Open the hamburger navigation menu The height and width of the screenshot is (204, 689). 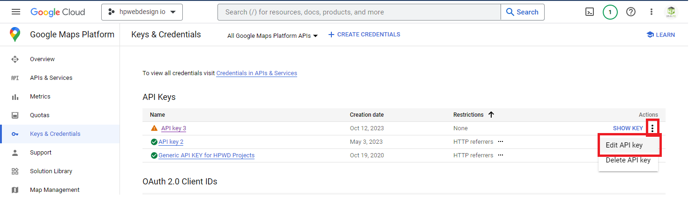[x=16, y=12]
